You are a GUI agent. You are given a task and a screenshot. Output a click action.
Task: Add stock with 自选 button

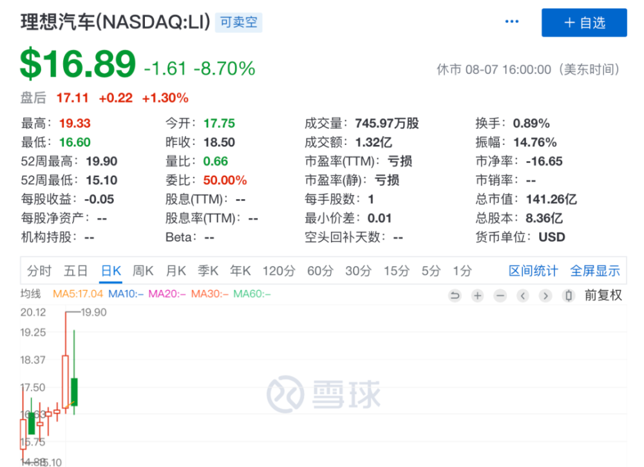tap(584, 23)
